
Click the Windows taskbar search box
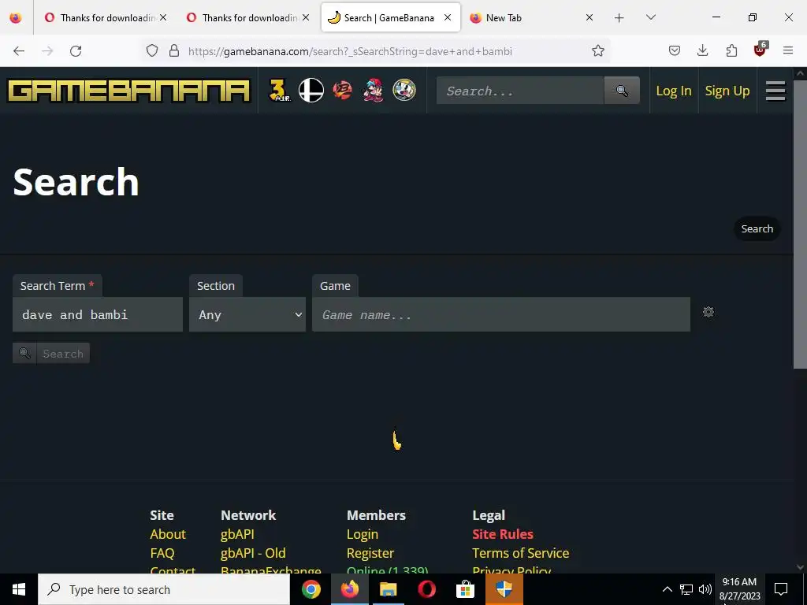pos(164,589)
